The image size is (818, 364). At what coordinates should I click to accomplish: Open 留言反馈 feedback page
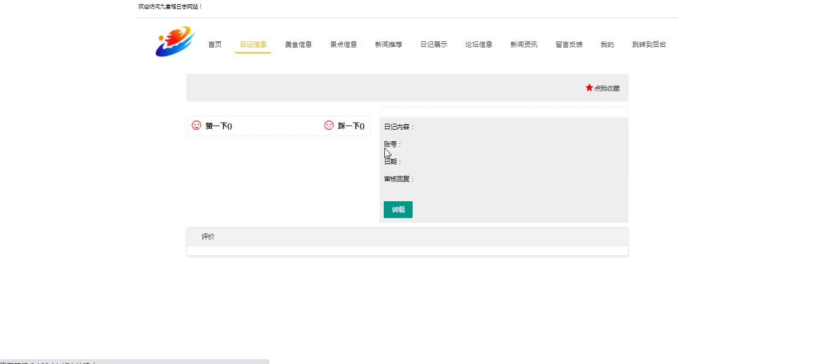[x=568, y=44]
